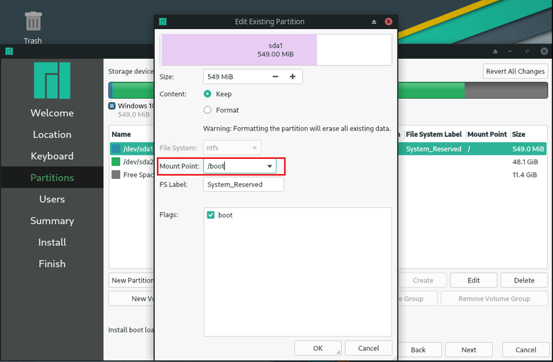Click the blue /dev/sda1 partition icon
This screenshot has width=553, height=362.
[x=115, y=149]
